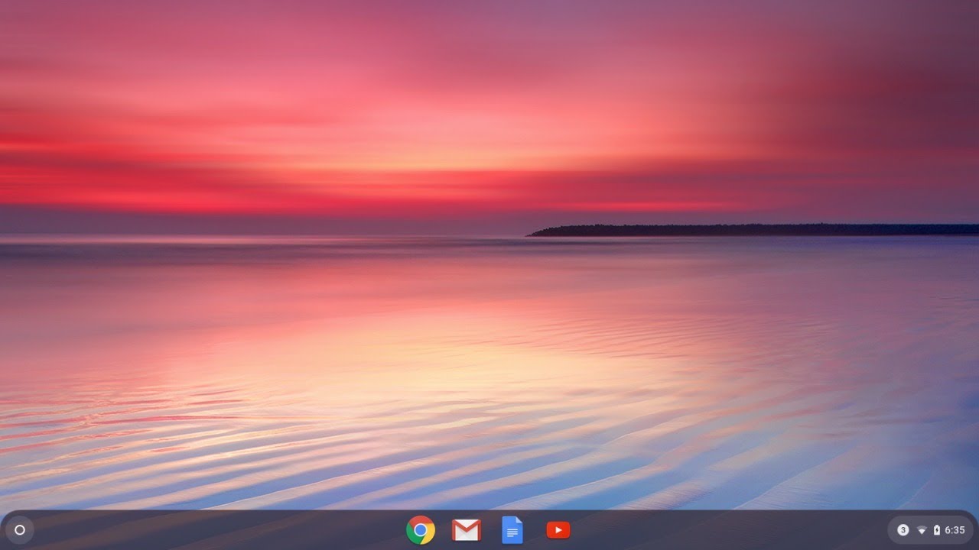Open Gmail from the shelf
979x550 pixels.
coord(467,530)
